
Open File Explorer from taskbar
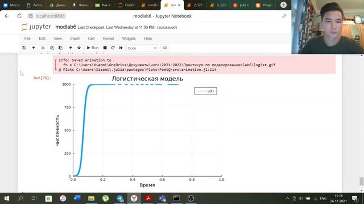click(x=91, y=198)
